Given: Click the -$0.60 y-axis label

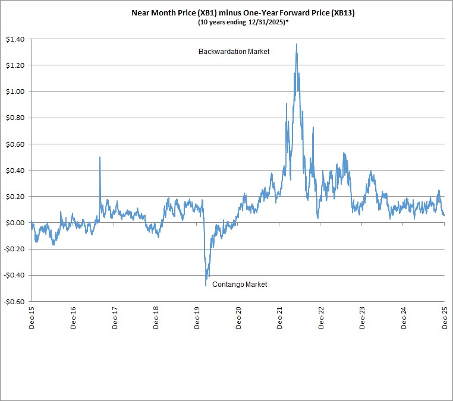Looking at the screenshot, I should coord(14,302).
